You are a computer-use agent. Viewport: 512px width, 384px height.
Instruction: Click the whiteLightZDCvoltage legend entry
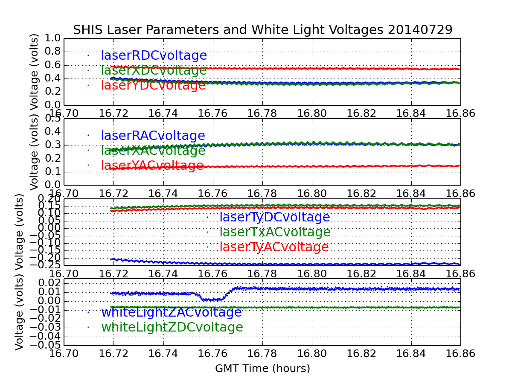(x=172, y=327)
